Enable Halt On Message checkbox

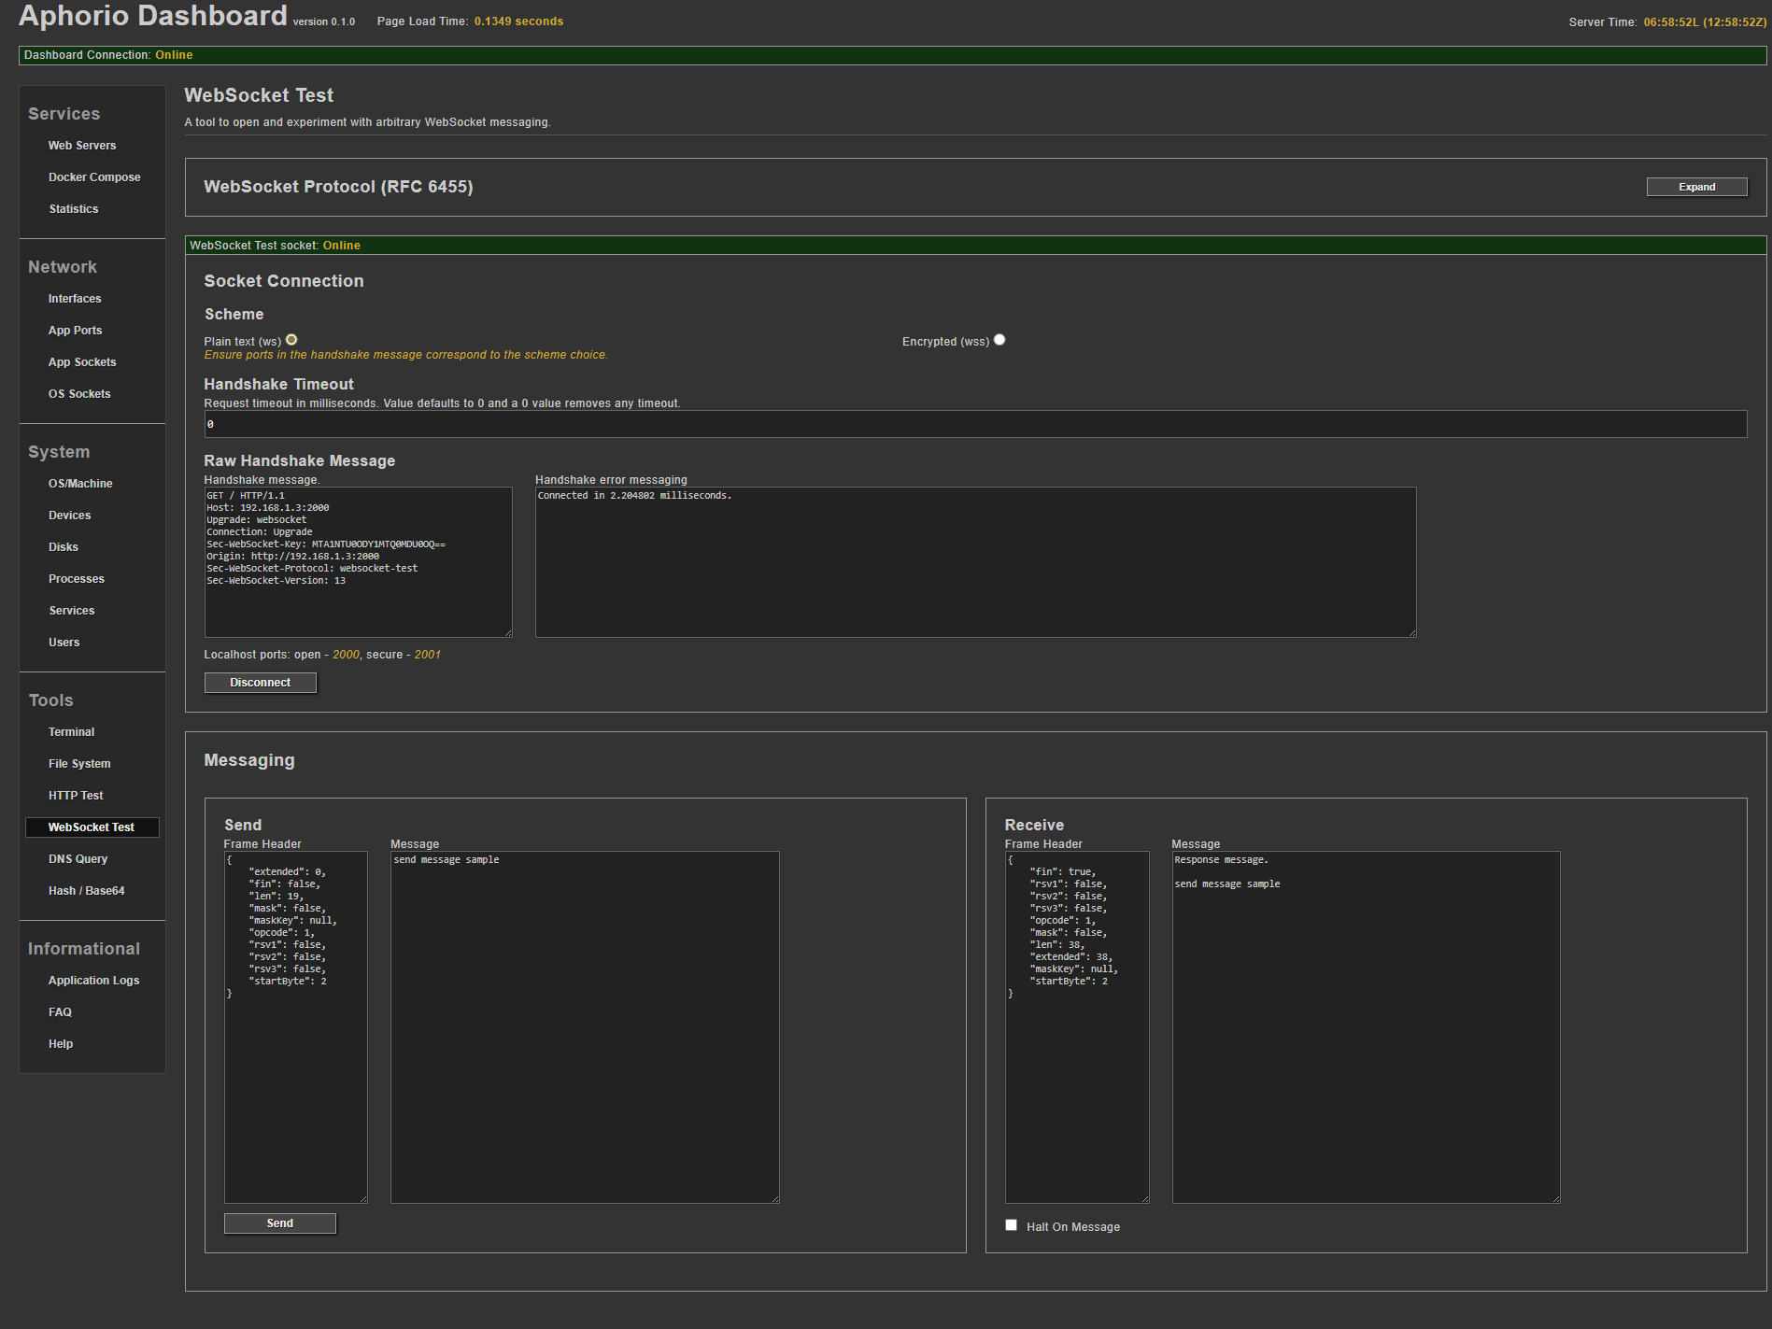coord(1011,1225)
